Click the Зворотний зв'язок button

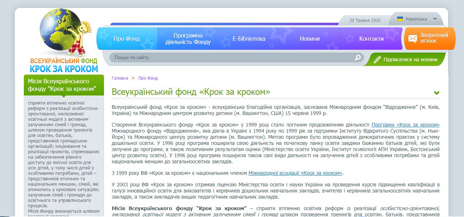pyautogui.click(x=429, y=38)
